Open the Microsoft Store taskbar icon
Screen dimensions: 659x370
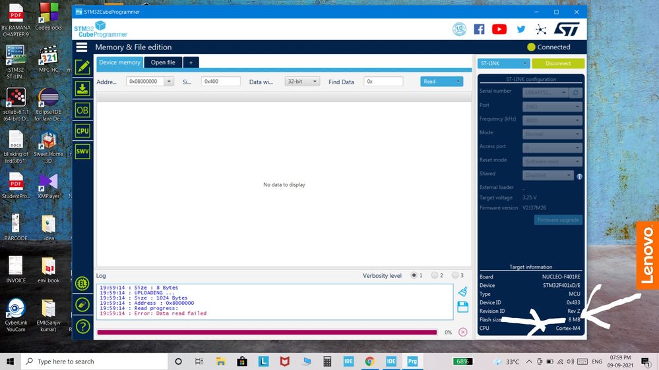pyautogui.click(x=242, y=361)
